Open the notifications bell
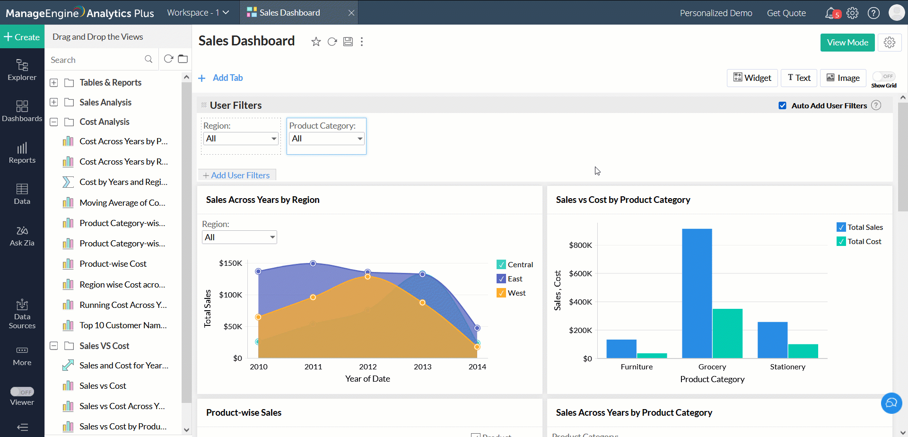This screenshot has height=437, width=908. 830,13
